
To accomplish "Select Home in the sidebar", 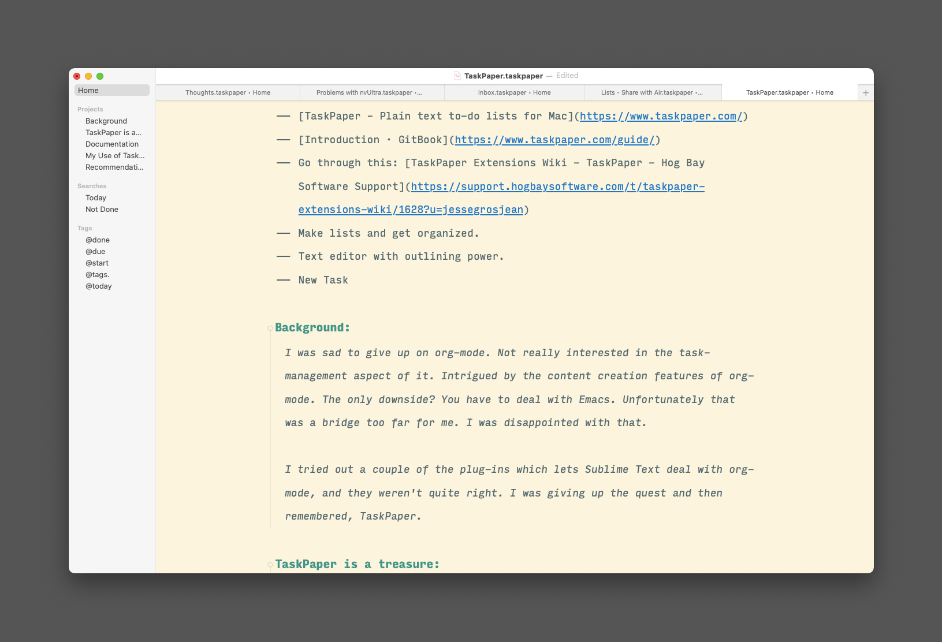I will pyautogui.click(x=112, y=90).
